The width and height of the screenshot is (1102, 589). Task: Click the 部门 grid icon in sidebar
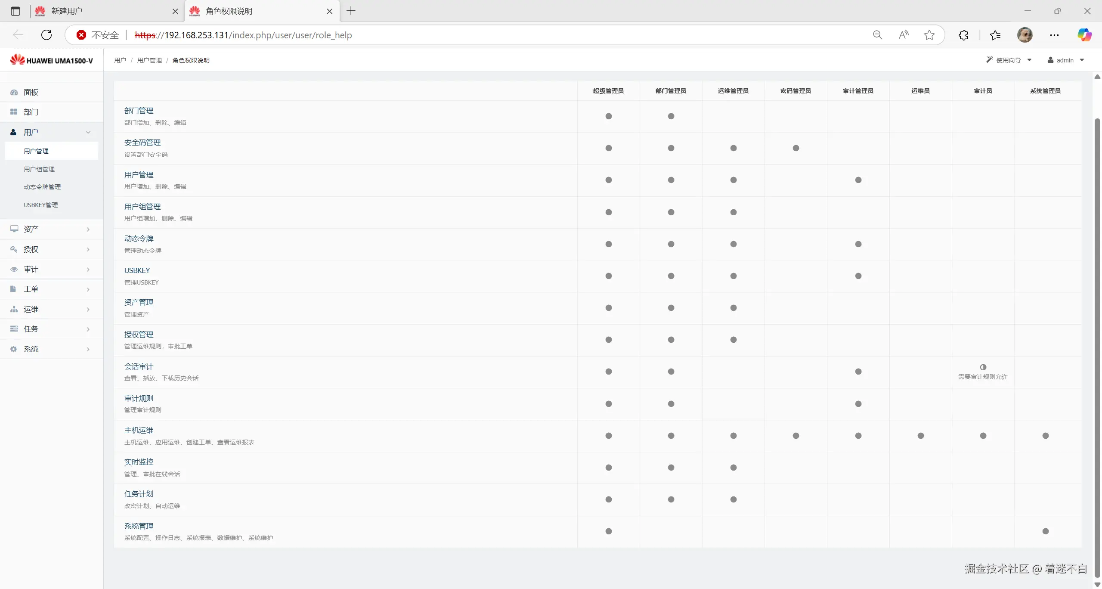[x=14, y=112]
